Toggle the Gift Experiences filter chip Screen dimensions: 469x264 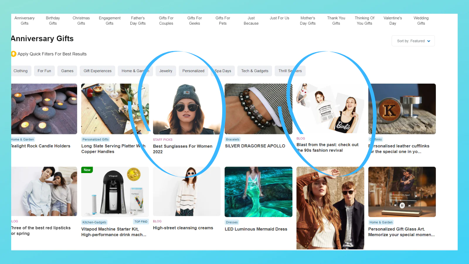pos(98,71)
